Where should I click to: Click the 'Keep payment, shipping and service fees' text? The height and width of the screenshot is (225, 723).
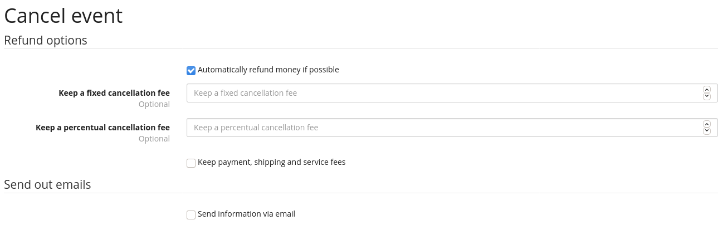pyautogui.click(x=271, y=162)
